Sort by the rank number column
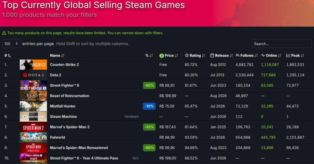This screenshot has width=314, height=164. (x=8, y=55)
